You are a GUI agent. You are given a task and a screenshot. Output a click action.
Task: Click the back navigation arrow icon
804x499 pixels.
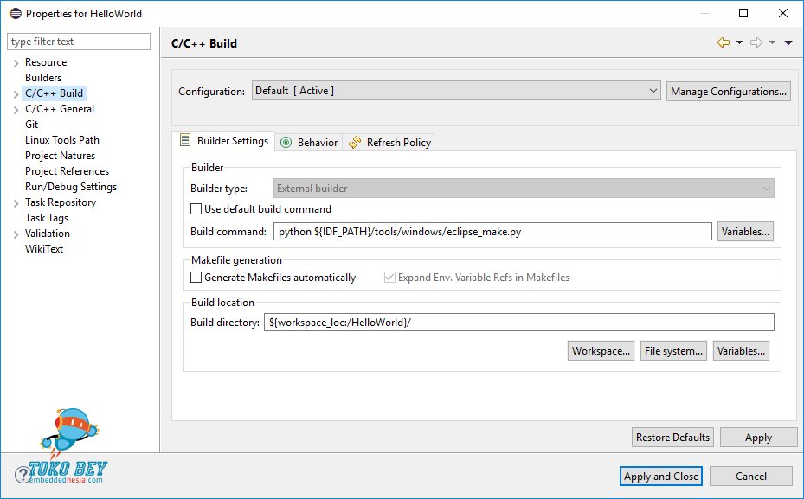click(724, 42)
